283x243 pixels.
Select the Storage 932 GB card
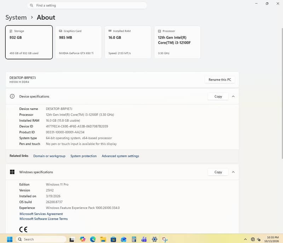click(x=29, y=42)
